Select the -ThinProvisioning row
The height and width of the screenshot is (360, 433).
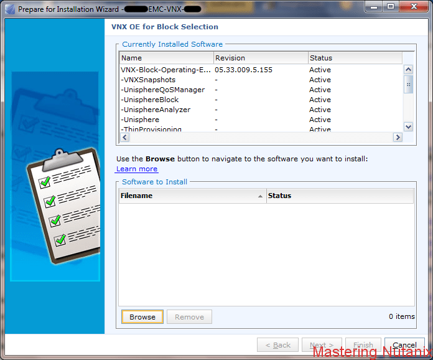[261, 129]
